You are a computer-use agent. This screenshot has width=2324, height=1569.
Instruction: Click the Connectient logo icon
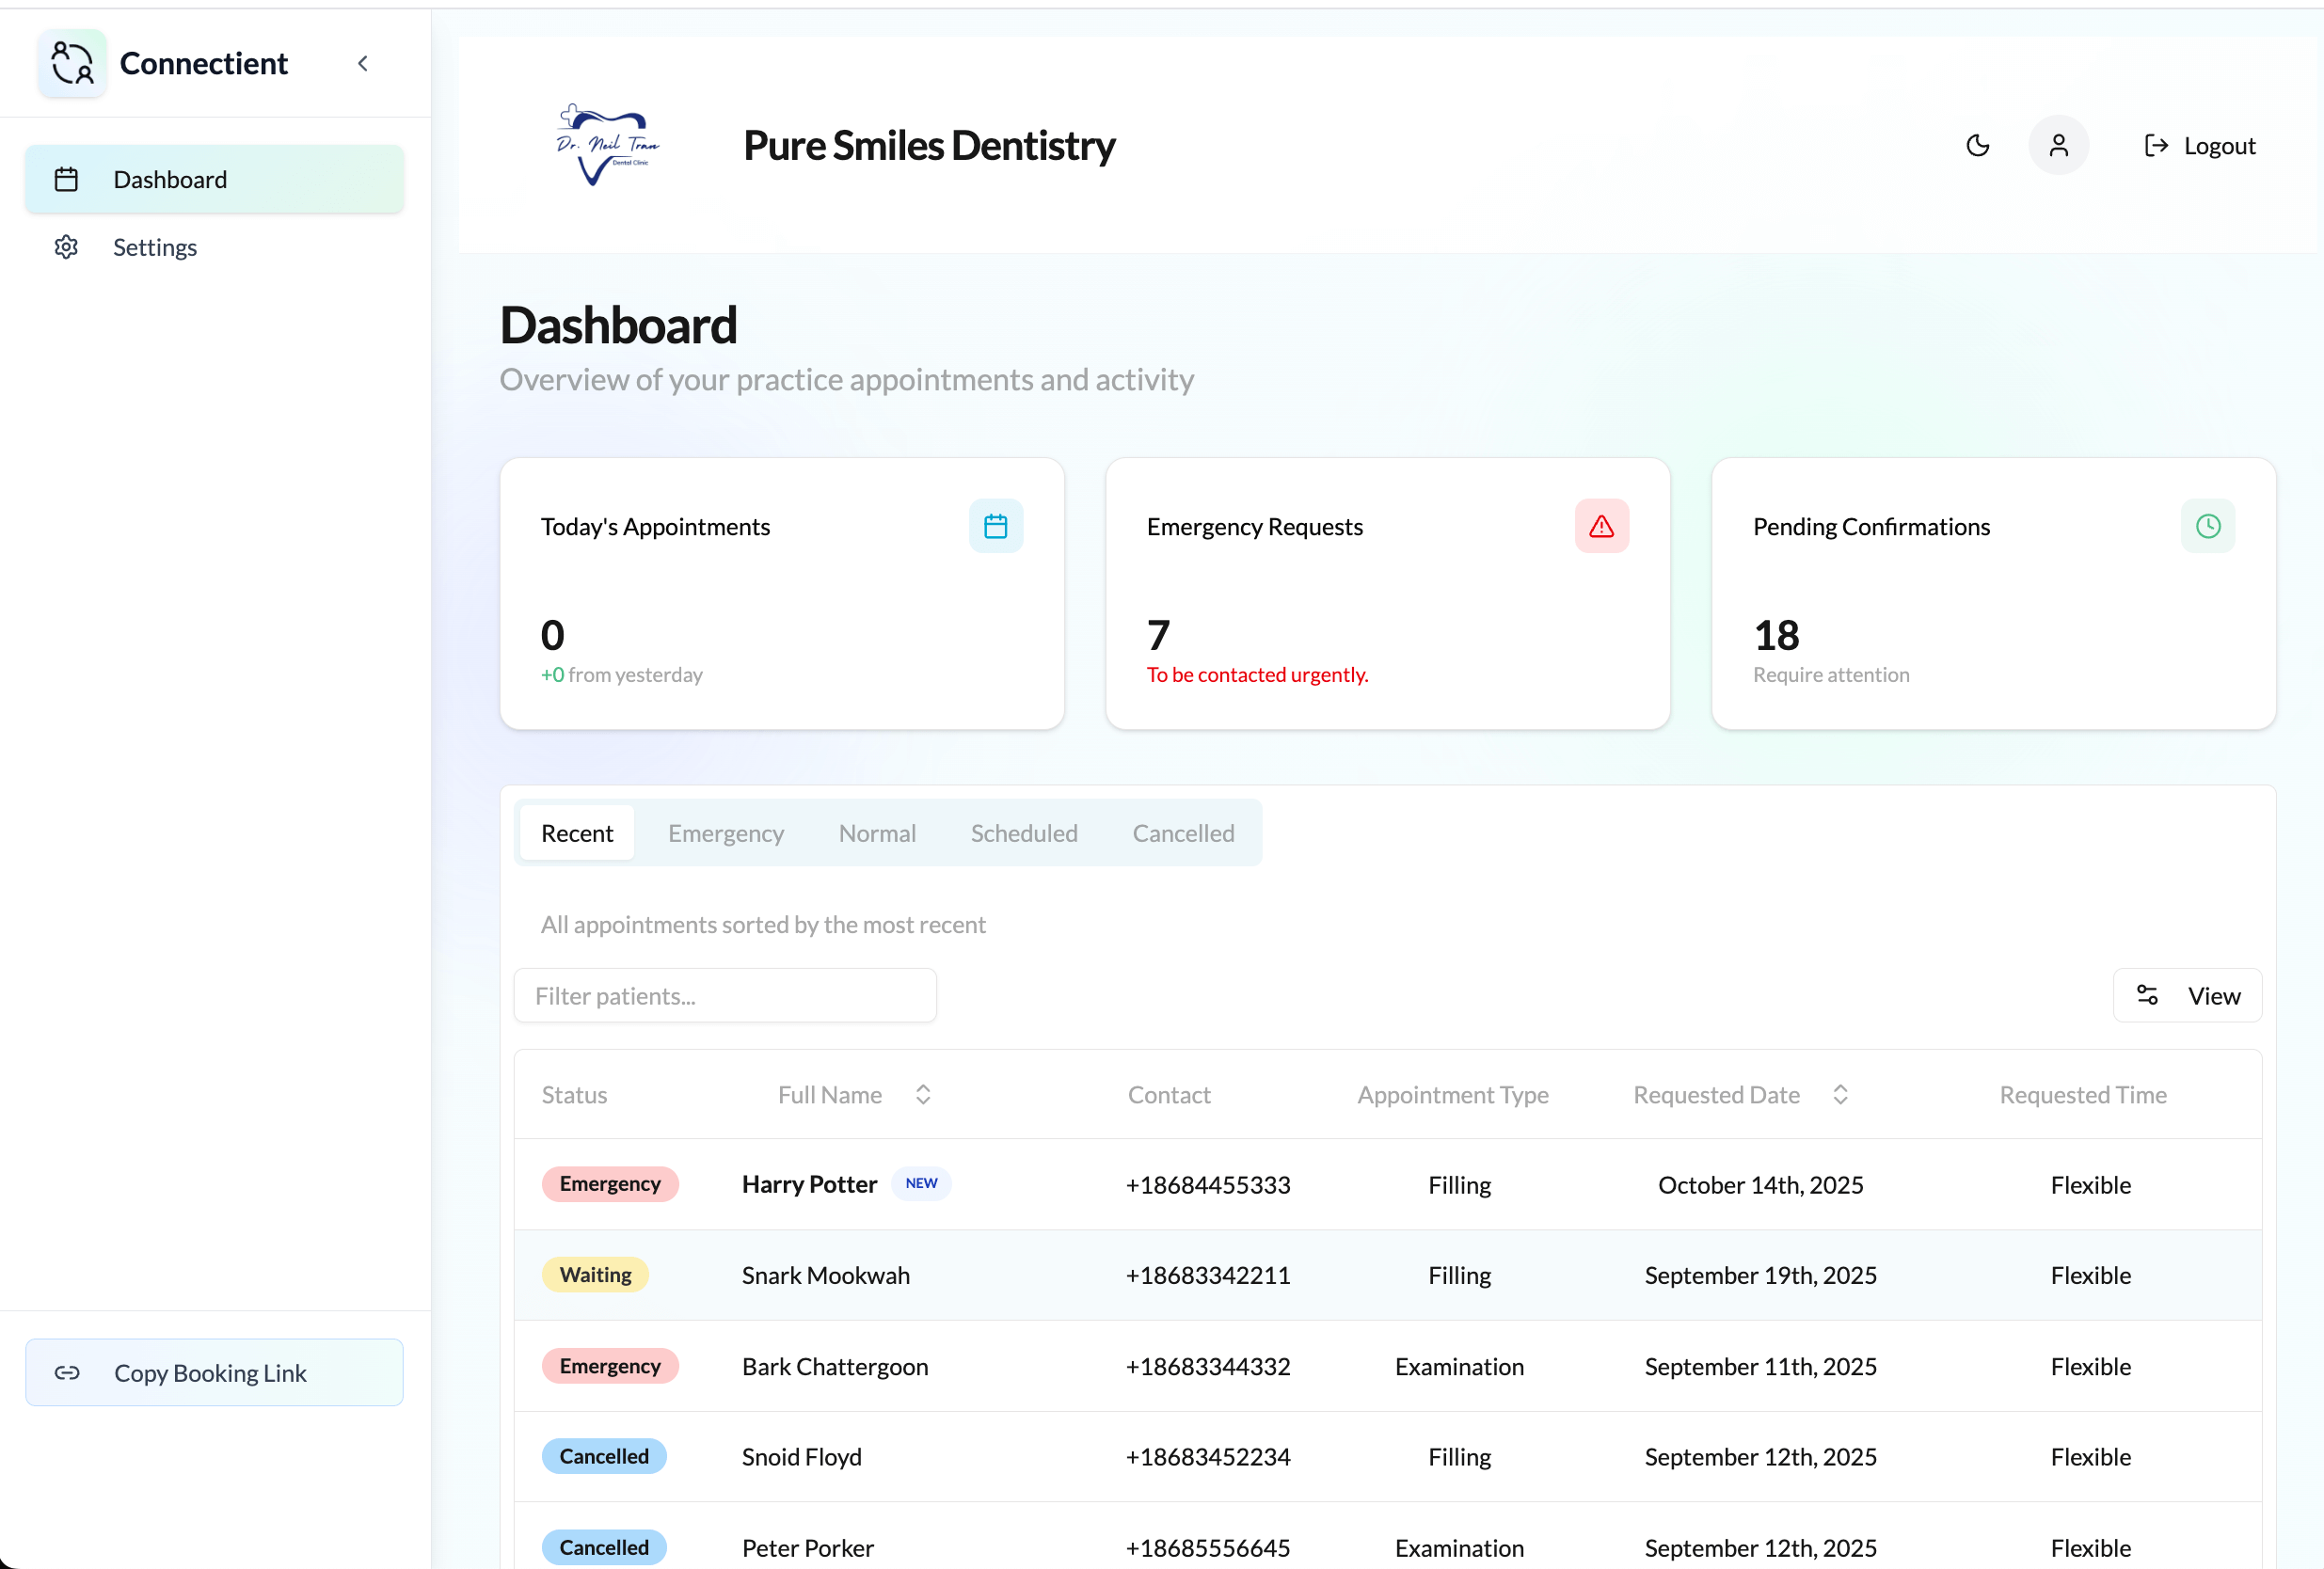(72, 64)
